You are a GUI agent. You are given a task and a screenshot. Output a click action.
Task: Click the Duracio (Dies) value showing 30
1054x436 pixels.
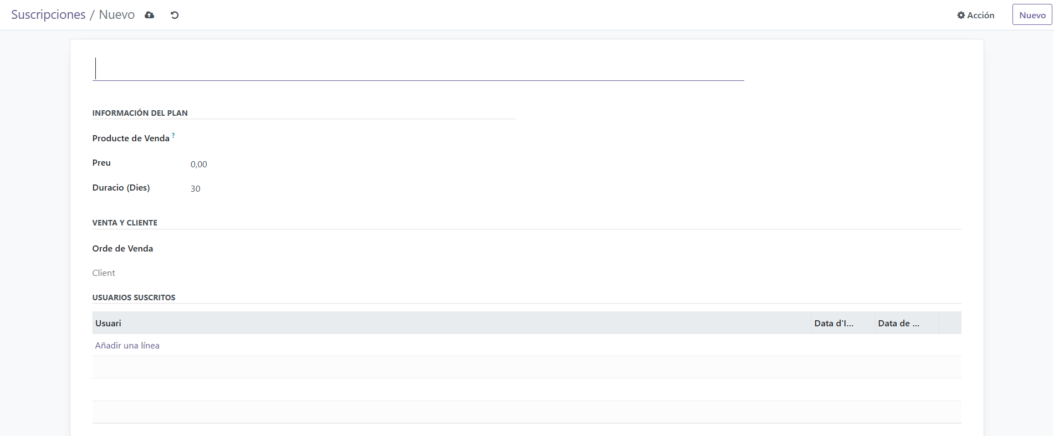click(196, 188)
